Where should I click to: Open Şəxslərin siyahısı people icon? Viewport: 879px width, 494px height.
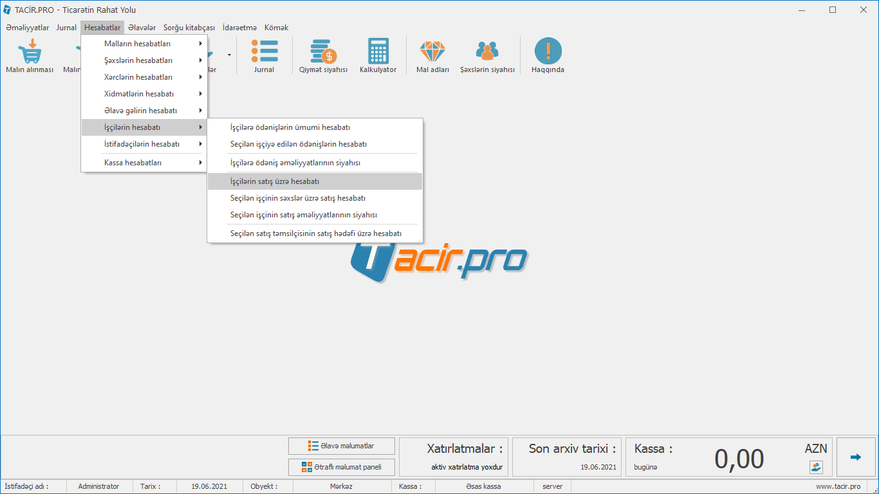tap(487, 51)
